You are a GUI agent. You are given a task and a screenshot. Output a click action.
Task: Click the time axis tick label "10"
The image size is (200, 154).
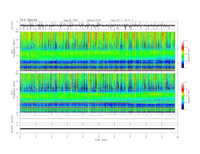tap(178, 137)
